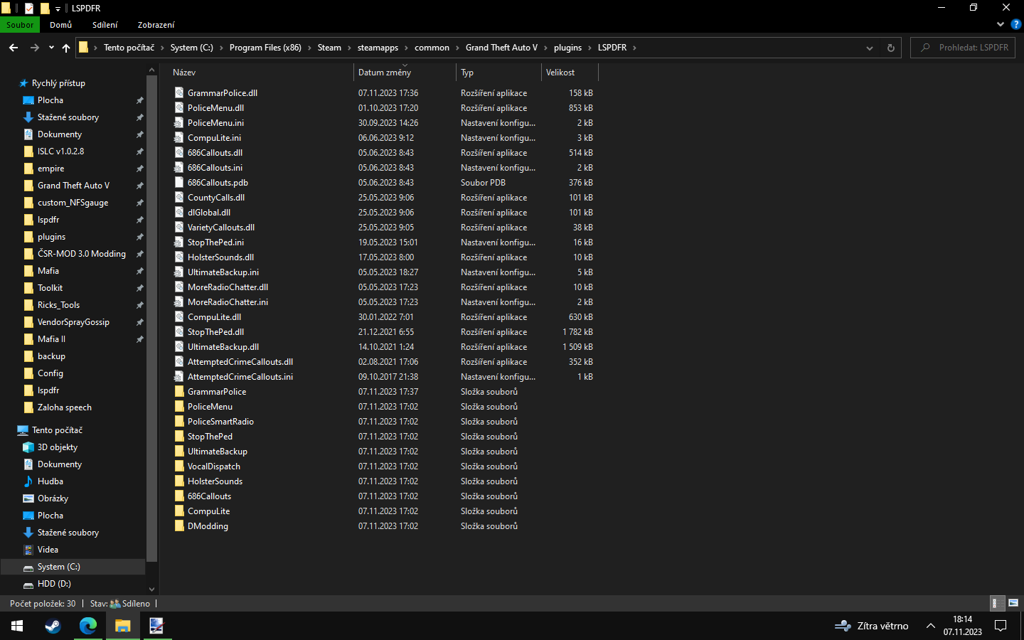This screenshot has width=1024, height=640.
Task: Show hidden system tray icons
Action: pyautogui.click(x=930, y=626)
